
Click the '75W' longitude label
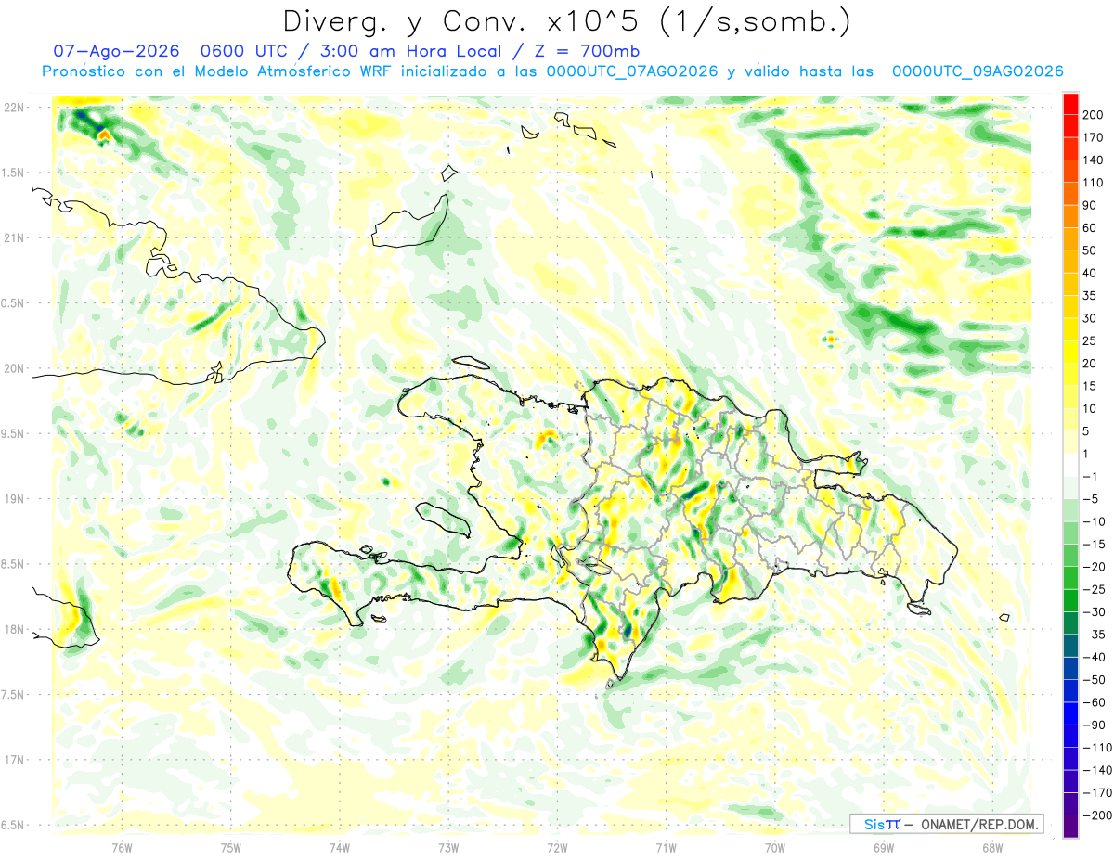point(230,846)
